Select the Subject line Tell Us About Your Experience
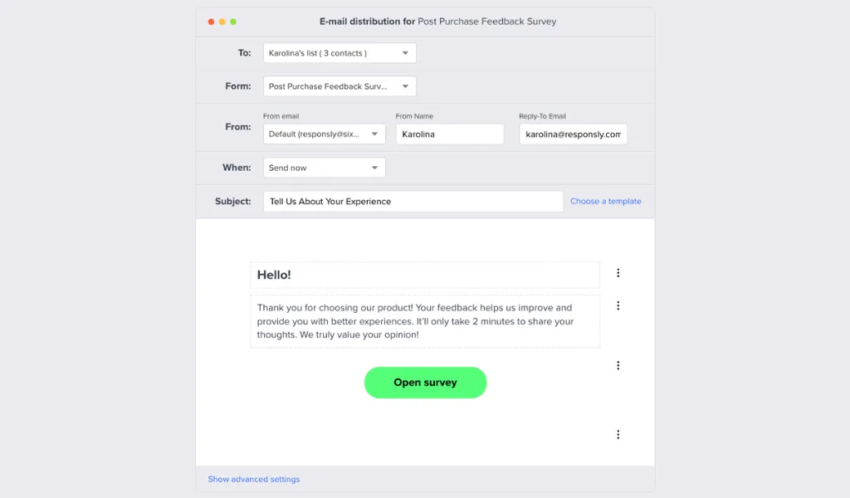The width and height of the screenshot is (850, 498). pos(413,201)
